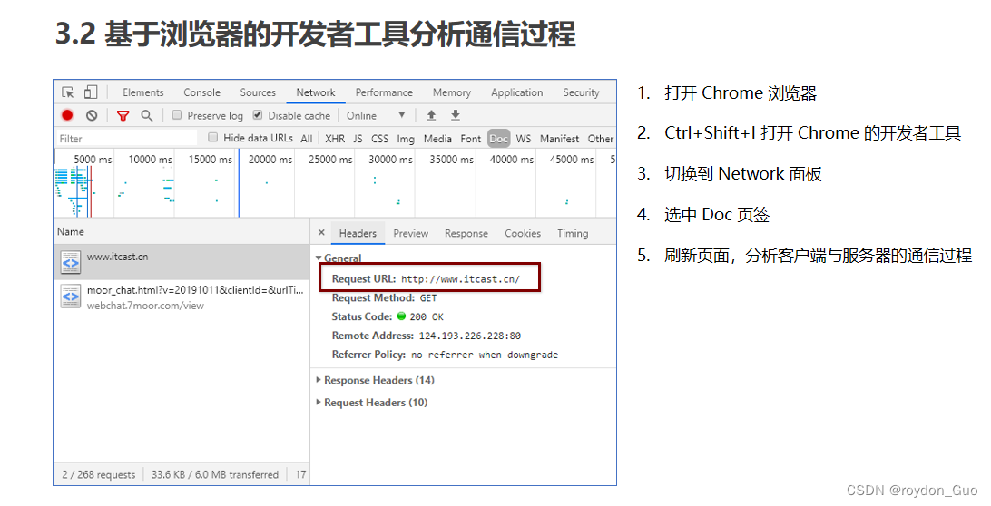Open the Application tab
The width and height of the screenshot is (991, 506).
tap(517, 92)
